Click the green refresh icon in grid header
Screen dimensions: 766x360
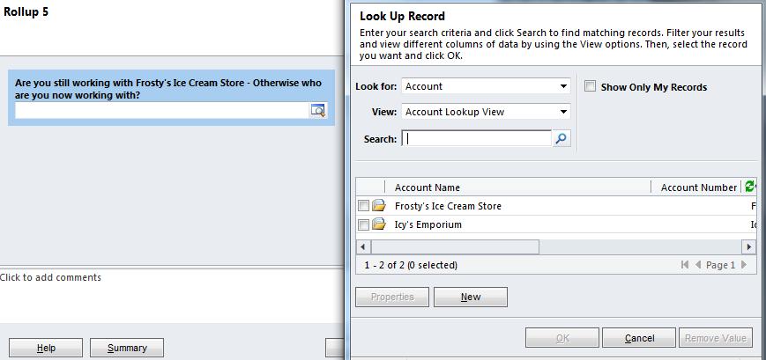pyautogui.click(x=750, y=187)
